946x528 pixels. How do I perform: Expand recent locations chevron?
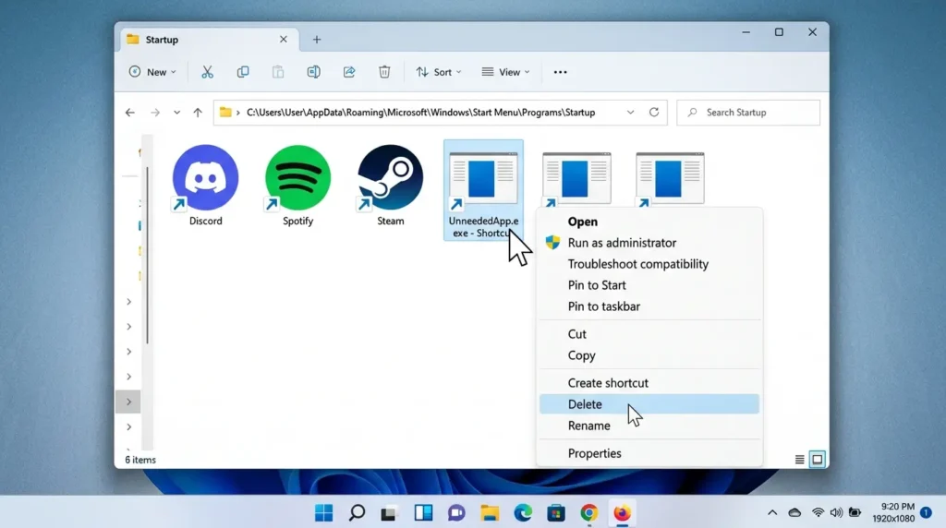(176, 113)
